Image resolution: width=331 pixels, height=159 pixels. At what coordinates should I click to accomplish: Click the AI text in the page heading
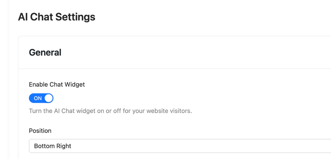tap(23, 17)
